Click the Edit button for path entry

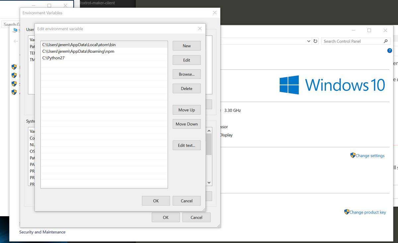pyautogui.click(x=186, y=60)
